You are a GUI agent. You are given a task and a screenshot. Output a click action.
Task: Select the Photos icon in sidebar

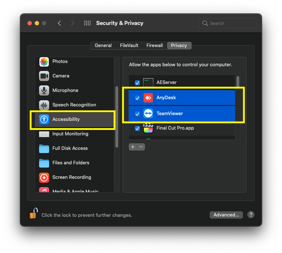pos(44,62)
